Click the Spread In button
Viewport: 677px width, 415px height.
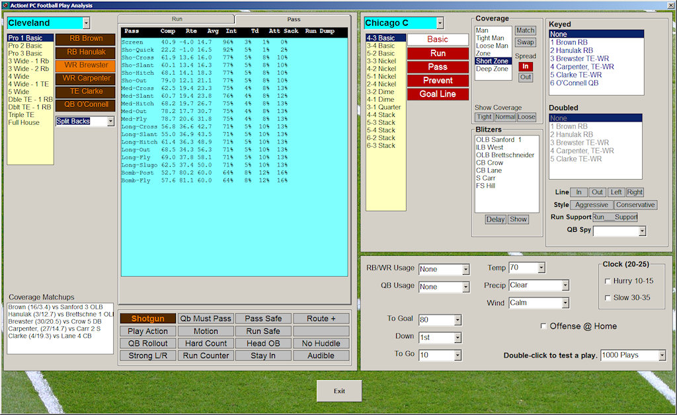(x=525, y=66)
